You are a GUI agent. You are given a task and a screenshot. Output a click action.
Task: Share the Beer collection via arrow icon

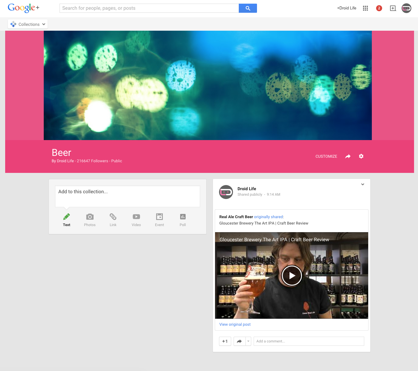[x=348, y=156]
